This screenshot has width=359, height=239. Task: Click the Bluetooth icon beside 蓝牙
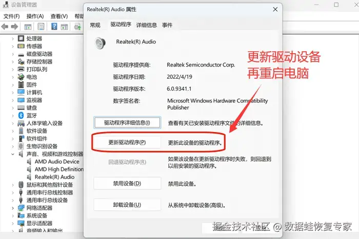click(21, 115)
